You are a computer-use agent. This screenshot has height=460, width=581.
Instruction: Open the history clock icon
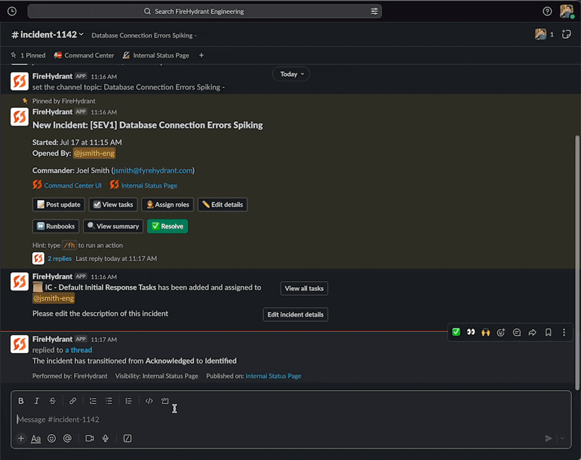[12, 11]
